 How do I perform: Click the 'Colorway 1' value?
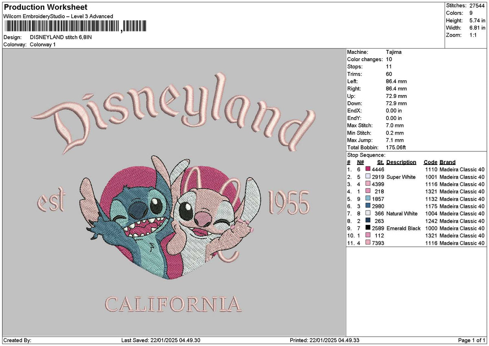pos(43,44)
